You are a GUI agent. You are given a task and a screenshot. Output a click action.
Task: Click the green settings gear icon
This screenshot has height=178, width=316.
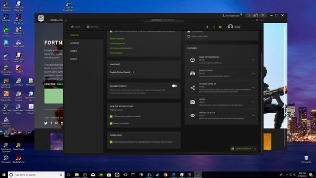click(x=220, y=27)
